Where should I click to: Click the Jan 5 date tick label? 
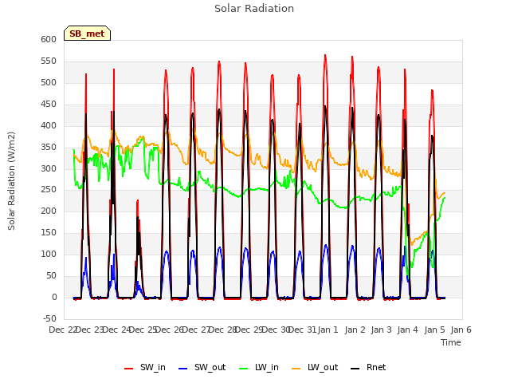(434, 330)
